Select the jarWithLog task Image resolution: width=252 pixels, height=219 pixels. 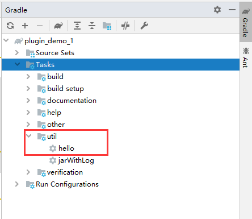[x=120, y=160]
